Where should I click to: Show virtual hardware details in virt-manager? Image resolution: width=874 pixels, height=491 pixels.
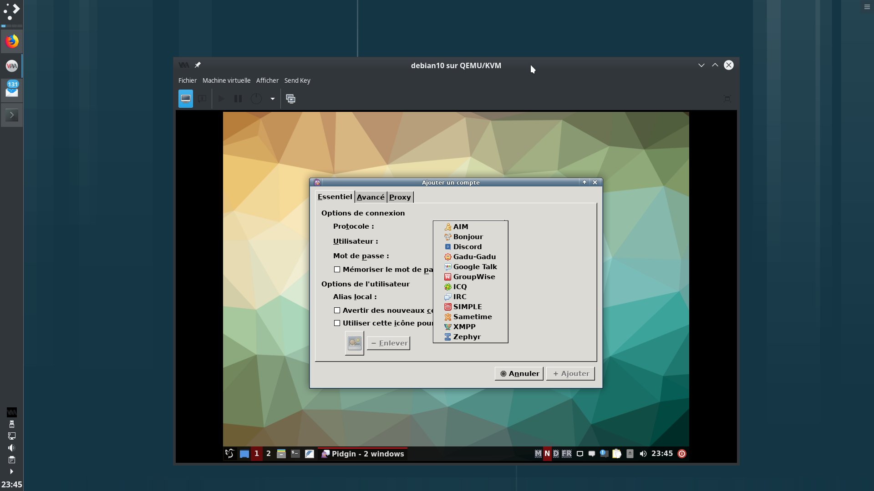[202, 99]
